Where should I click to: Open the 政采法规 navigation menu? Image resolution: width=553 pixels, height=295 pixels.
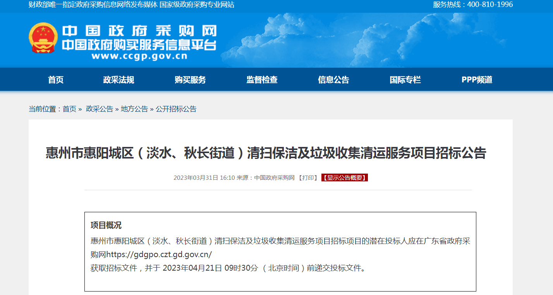118,80
